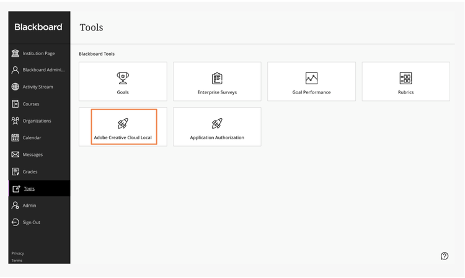The image size is (465, 278).
Task: Click the Blackboard logo
Action: tap(38, 27)
